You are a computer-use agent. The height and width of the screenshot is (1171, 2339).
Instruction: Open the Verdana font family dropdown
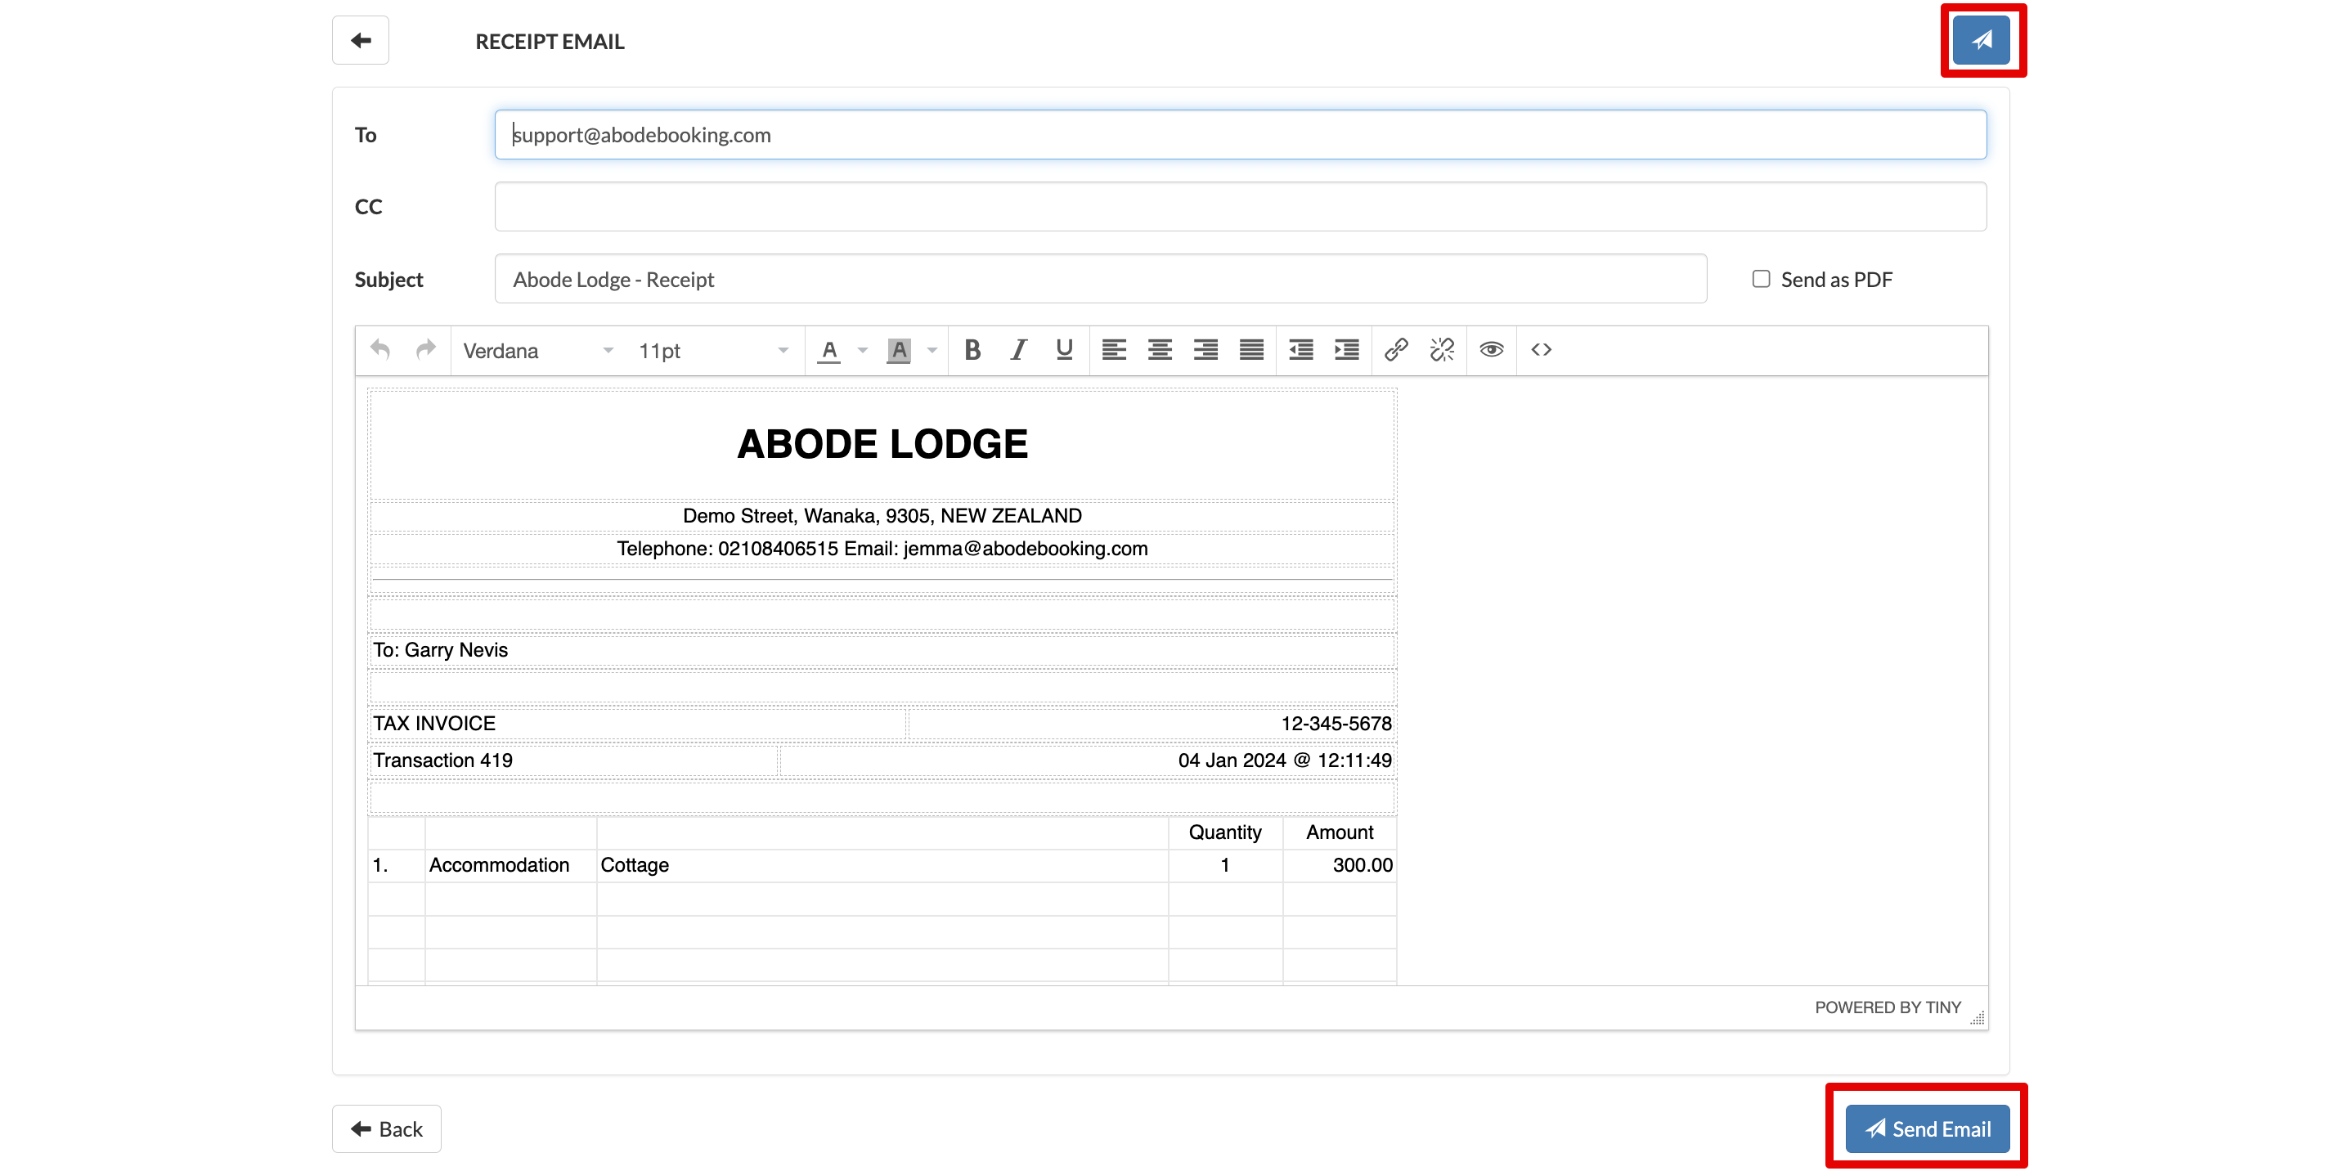click(x=537, y=352)
